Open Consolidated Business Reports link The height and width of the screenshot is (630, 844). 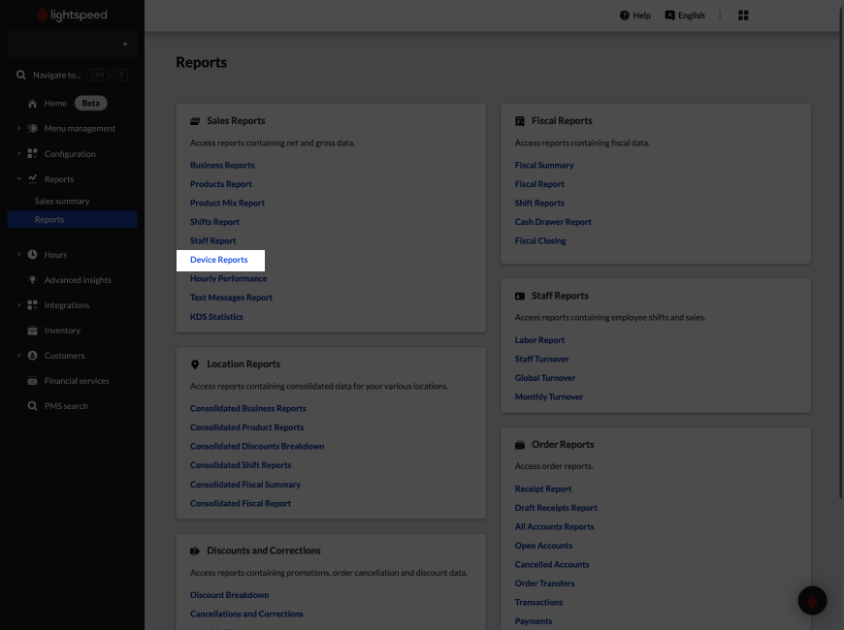pos(248,408)
